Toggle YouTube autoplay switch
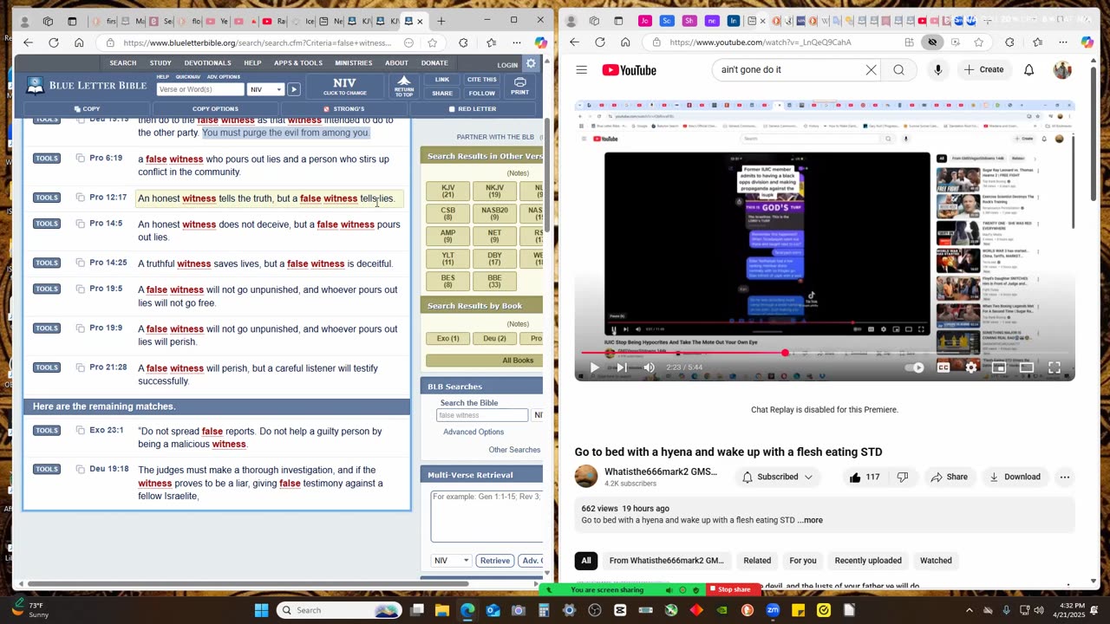 [x=916, y=367]
